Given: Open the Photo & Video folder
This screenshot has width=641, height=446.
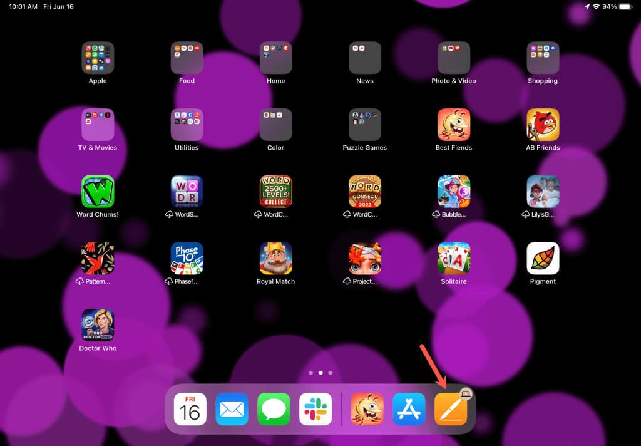Looking at the screenshot, I should tap(454, 58).
